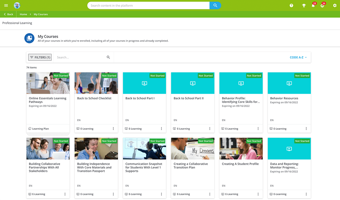
Task: Open notifications bell with 28 badge
Action: point(313,5)
